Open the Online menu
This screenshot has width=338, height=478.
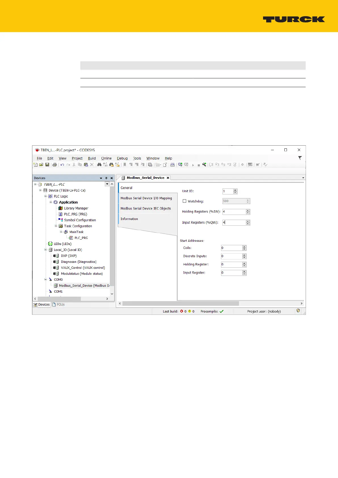[106, 158]
